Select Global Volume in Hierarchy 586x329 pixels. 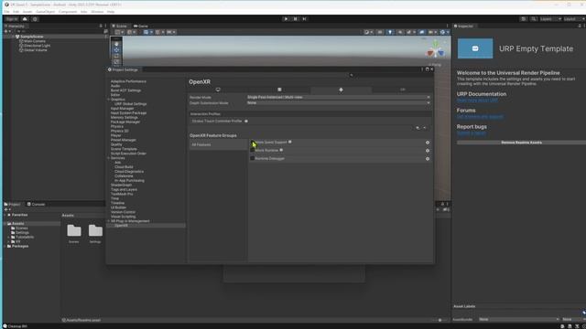tap(36, 50)
